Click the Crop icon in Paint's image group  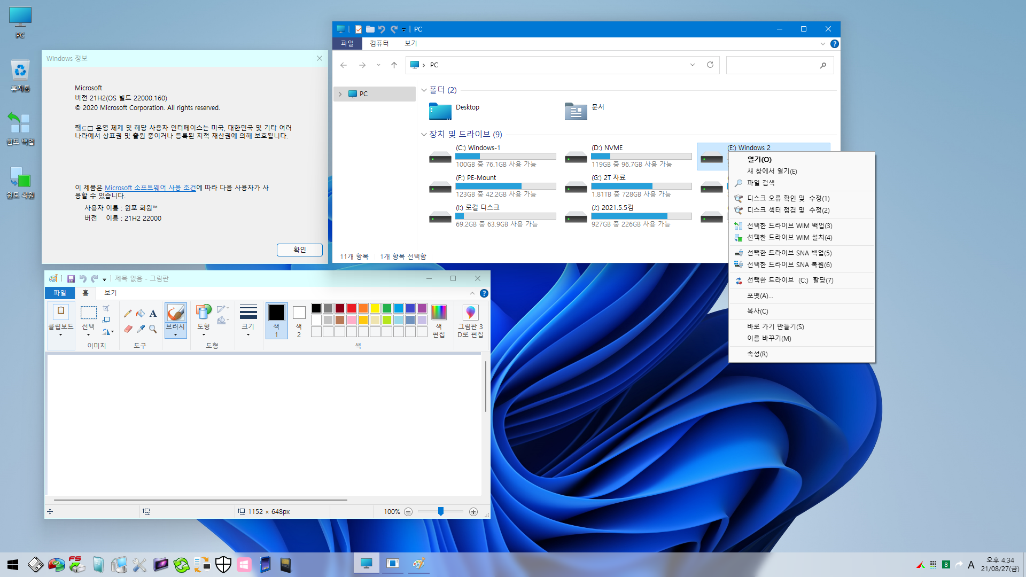click(106, 308)
